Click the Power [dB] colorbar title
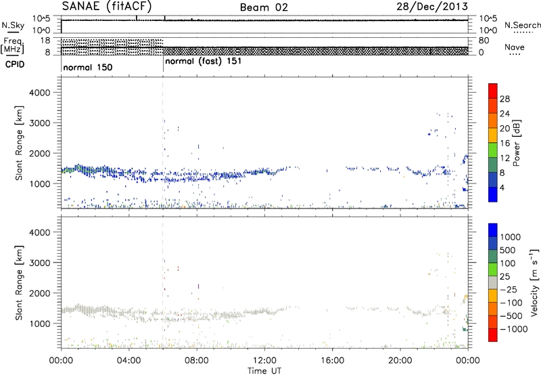The height and width of the screenshot is (375, 541). tap(517, 143)
